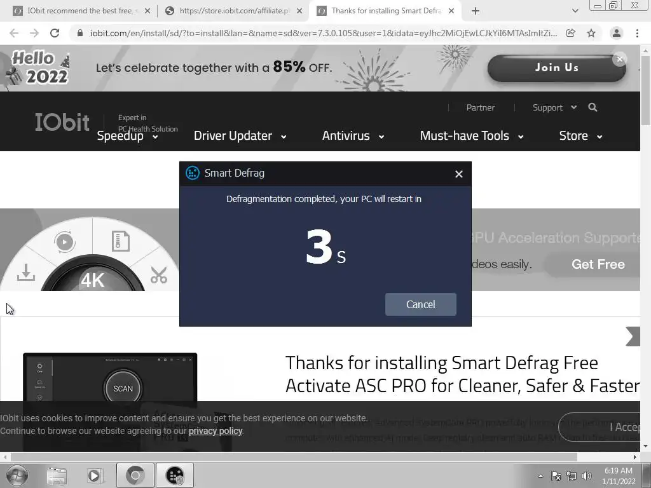Close the store.iobit.com affiliate tab
Viewport: 651px width, 488px height.
(299, 11)
